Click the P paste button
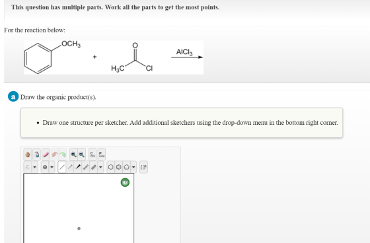This screenshot has height=243, width=370. click(x=102, y=155)
